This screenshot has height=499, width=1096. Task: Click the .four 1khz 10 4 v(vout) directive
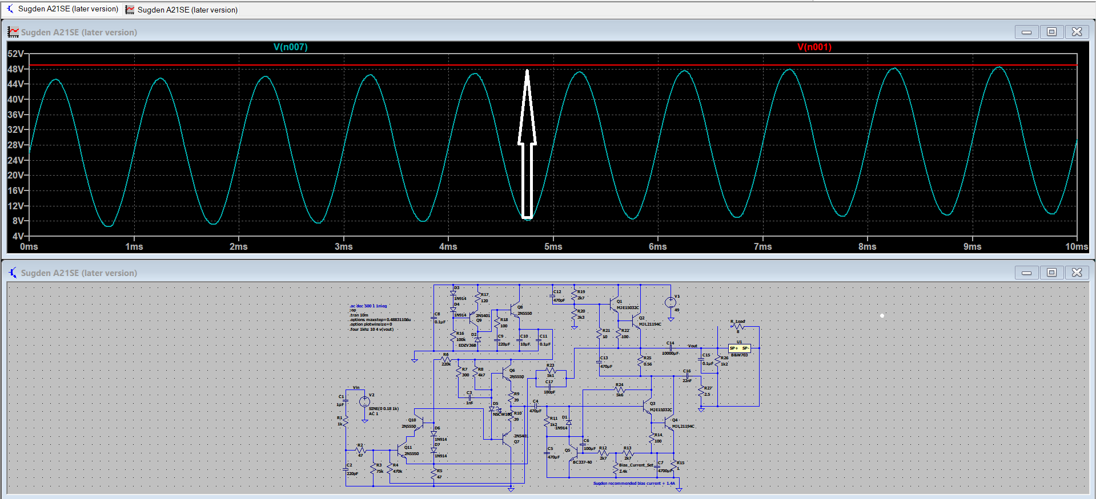(x=372, y=329)
